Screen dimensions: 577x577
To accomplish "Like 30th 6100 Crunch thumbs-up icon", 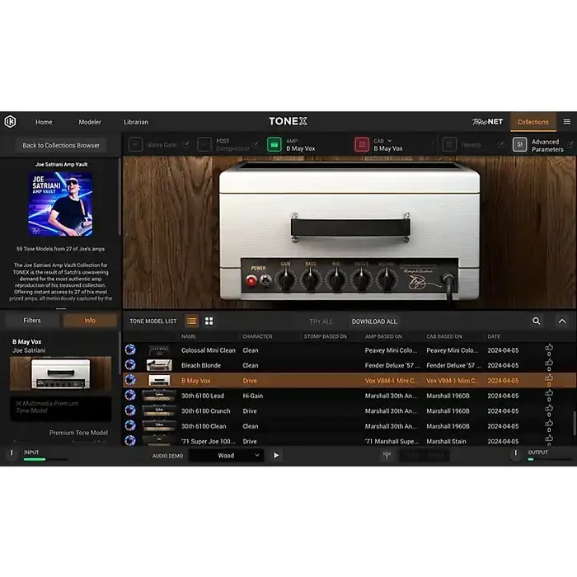I will tap(549, 408).
